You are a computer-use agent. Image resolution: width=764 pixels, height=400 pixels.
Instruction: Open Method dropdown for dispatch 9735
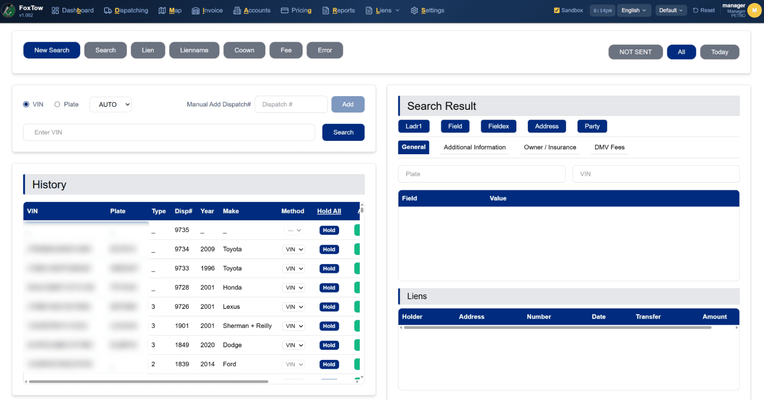click(x=294, y=230)
